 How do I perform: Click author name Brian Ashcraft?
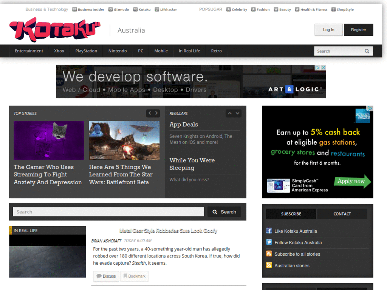[x=106, y=241]
